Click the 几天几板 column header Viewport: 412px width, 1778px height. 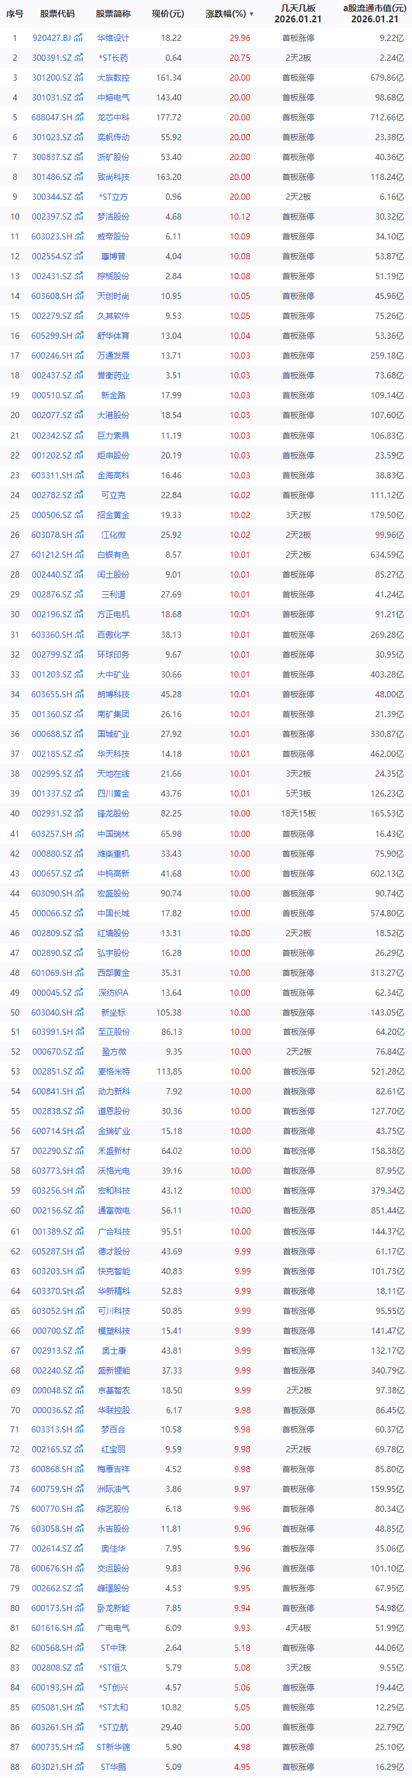(x=297, y=14)
